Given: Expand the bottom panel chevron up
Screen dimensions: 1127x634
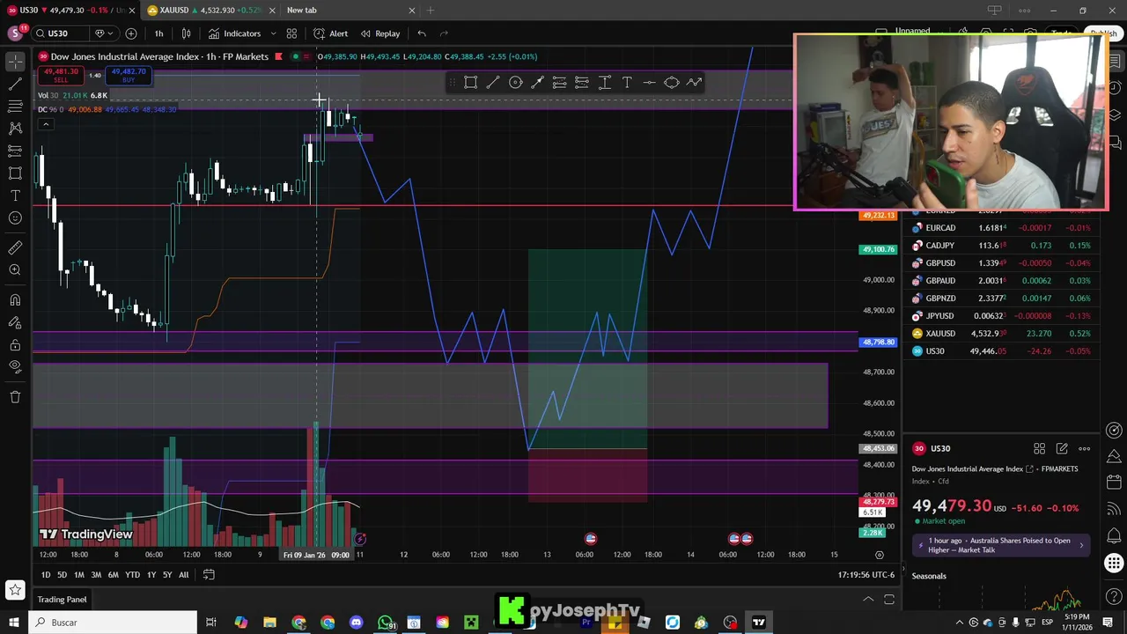Looking at the screenshot, I should (x=868, y=600).
